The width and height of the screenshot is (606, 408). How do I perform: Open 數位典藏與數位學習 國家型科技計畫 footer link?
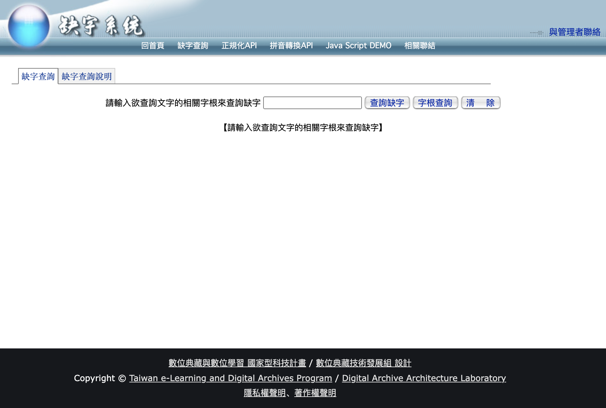[237, 363]
